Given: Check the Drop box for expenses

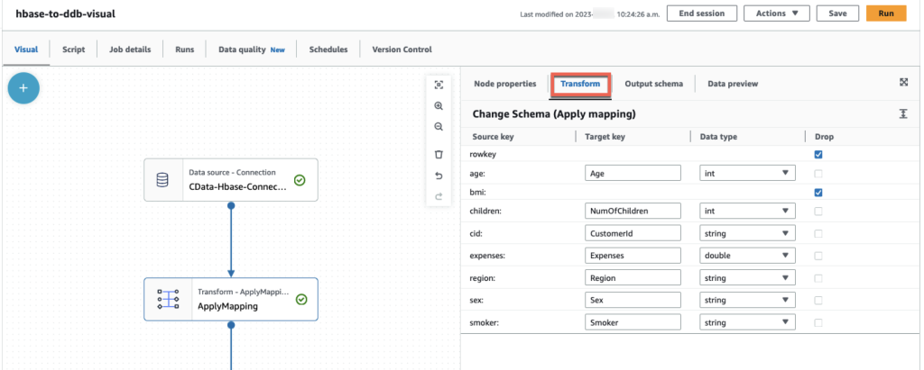Looking at the screenshot, I should coord(818,256).
